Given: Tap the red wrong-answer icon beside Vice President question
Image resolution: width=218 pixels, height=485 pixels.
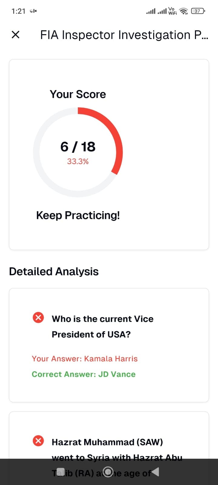Looking at the screenshot, I should tap(38, 318).
